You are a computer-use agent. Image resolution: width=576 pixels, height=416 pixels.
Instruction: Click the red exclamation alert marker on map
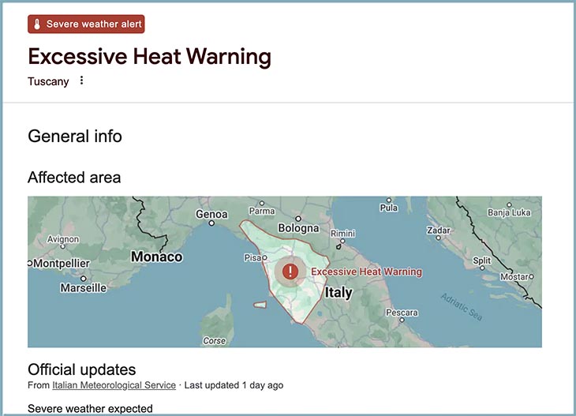[291, 272]
